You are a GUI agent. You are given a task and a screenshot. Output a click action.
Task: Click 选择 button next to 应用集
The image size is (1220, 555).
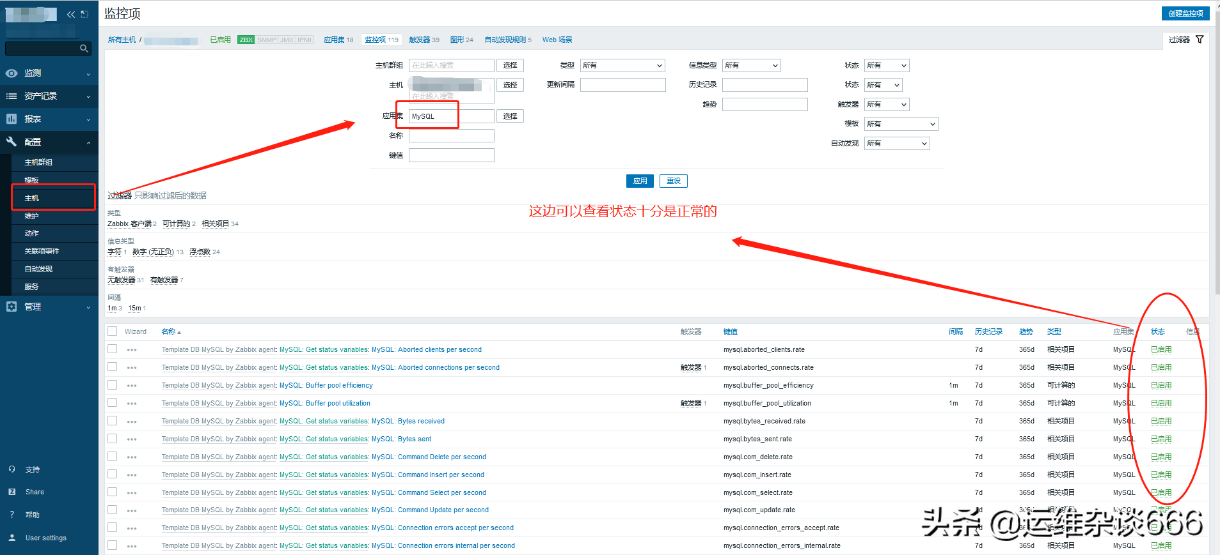pyautogui.click(x=510, y=116)
